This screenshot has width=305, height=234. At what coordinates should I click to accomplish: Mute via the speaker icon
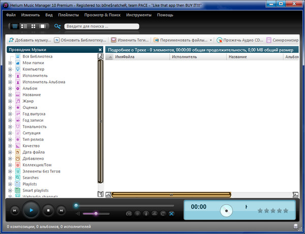[78, 214]
